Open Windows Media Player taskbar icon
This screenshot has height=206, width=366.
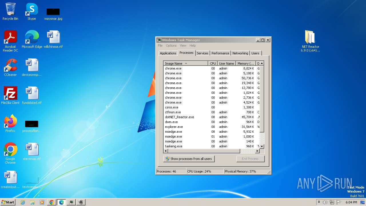click(x=42, y=202)
